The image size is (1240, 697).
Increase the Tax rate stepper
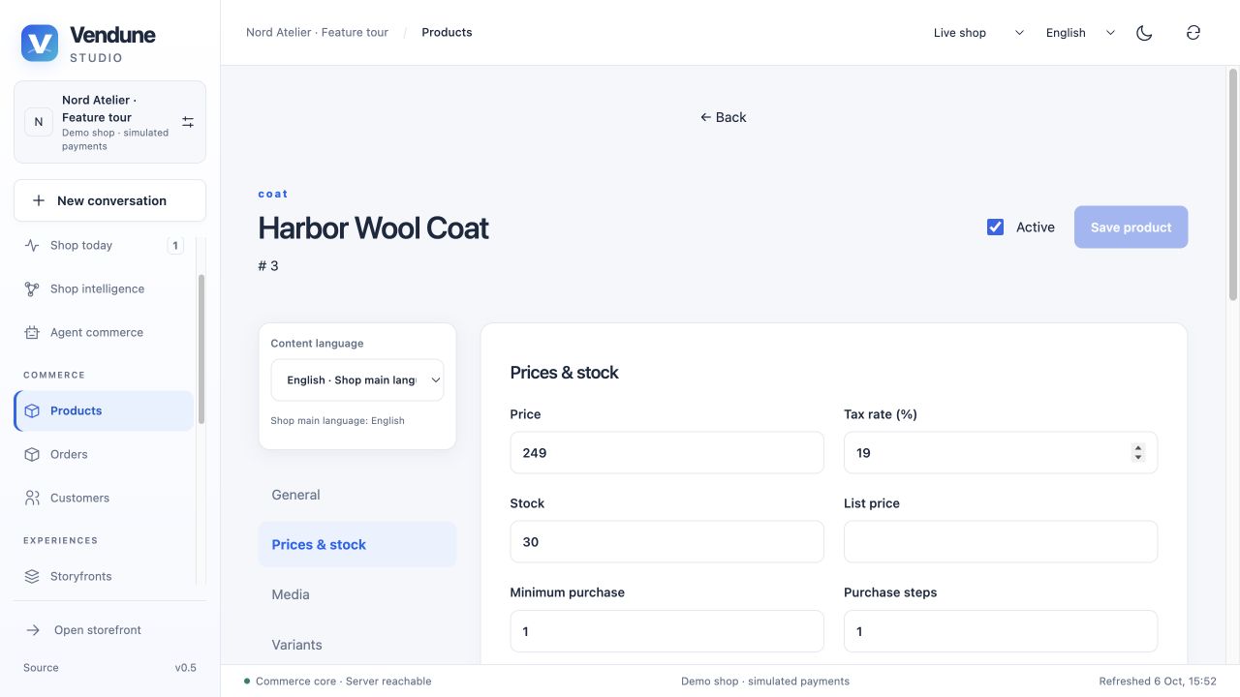coord(1138,448)
